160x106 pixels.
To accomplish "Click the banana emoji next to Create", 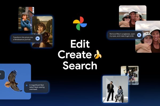I will (98, 55).
